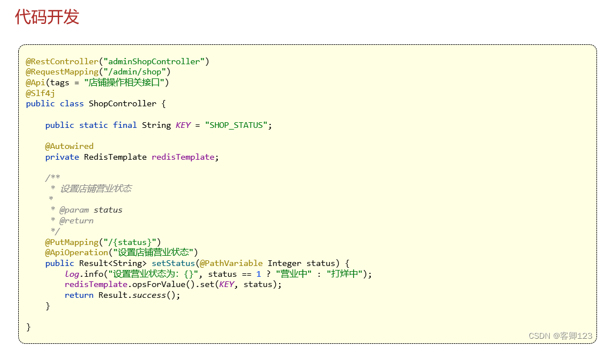Select the ShopController class name
The width and height of the screenshot is (601, 345).
(x=122, y=103)
